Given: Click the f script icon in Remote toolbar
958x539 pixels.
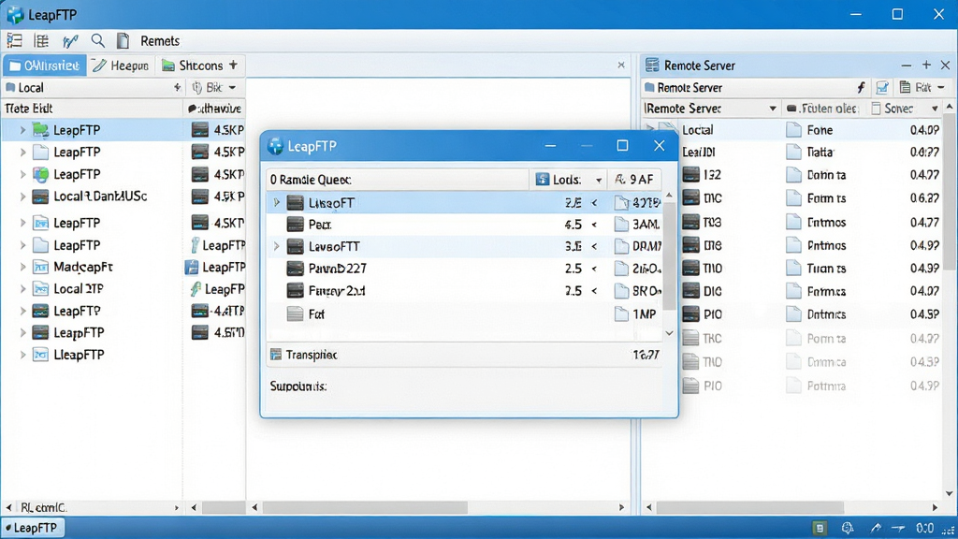Looking at the screenshot, I should pos(862,87).
